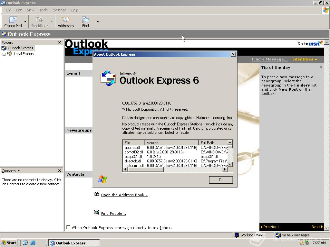
Task: Open the Help menu
Action: click(x=74, y=10)
